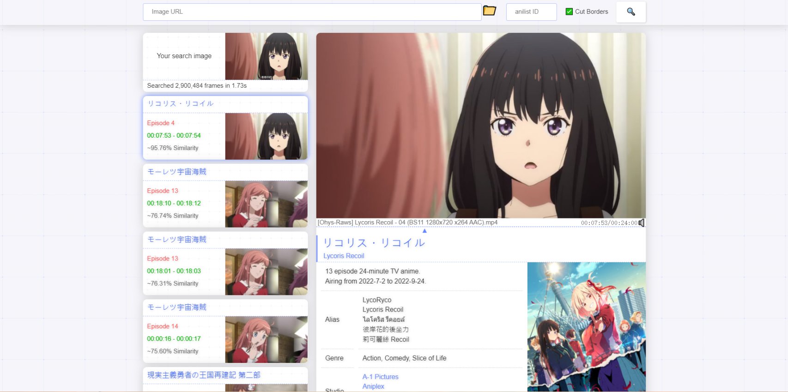Click the magnifying glass search button
Screen dimensions: 788x392
631,12
